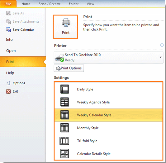Image resolution: width=166 pixels, height=163 pixels.
Task: Click the large Print button
Action: (x=65, y=27)
